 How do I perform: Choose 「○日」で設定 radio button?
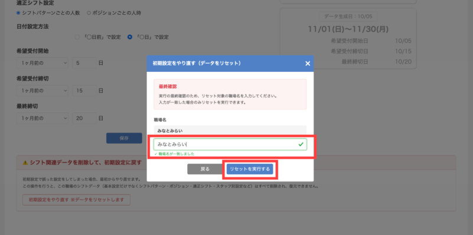pyautogui.click(x=130, y=37)
